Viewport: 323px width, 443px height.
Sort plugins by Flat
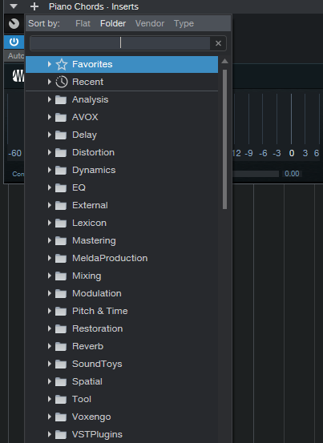pyautogui.click(x=83, y=23)
